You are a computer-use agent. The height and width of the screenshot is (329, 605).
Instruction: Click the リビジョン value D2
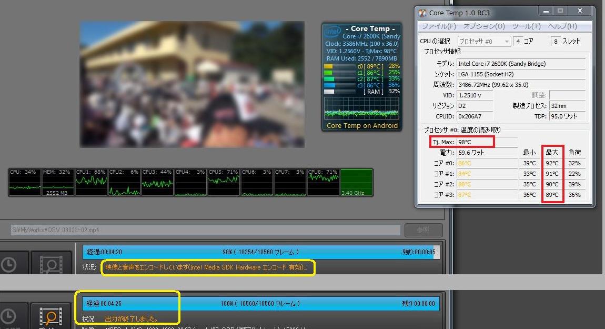(x=475, y=106)
